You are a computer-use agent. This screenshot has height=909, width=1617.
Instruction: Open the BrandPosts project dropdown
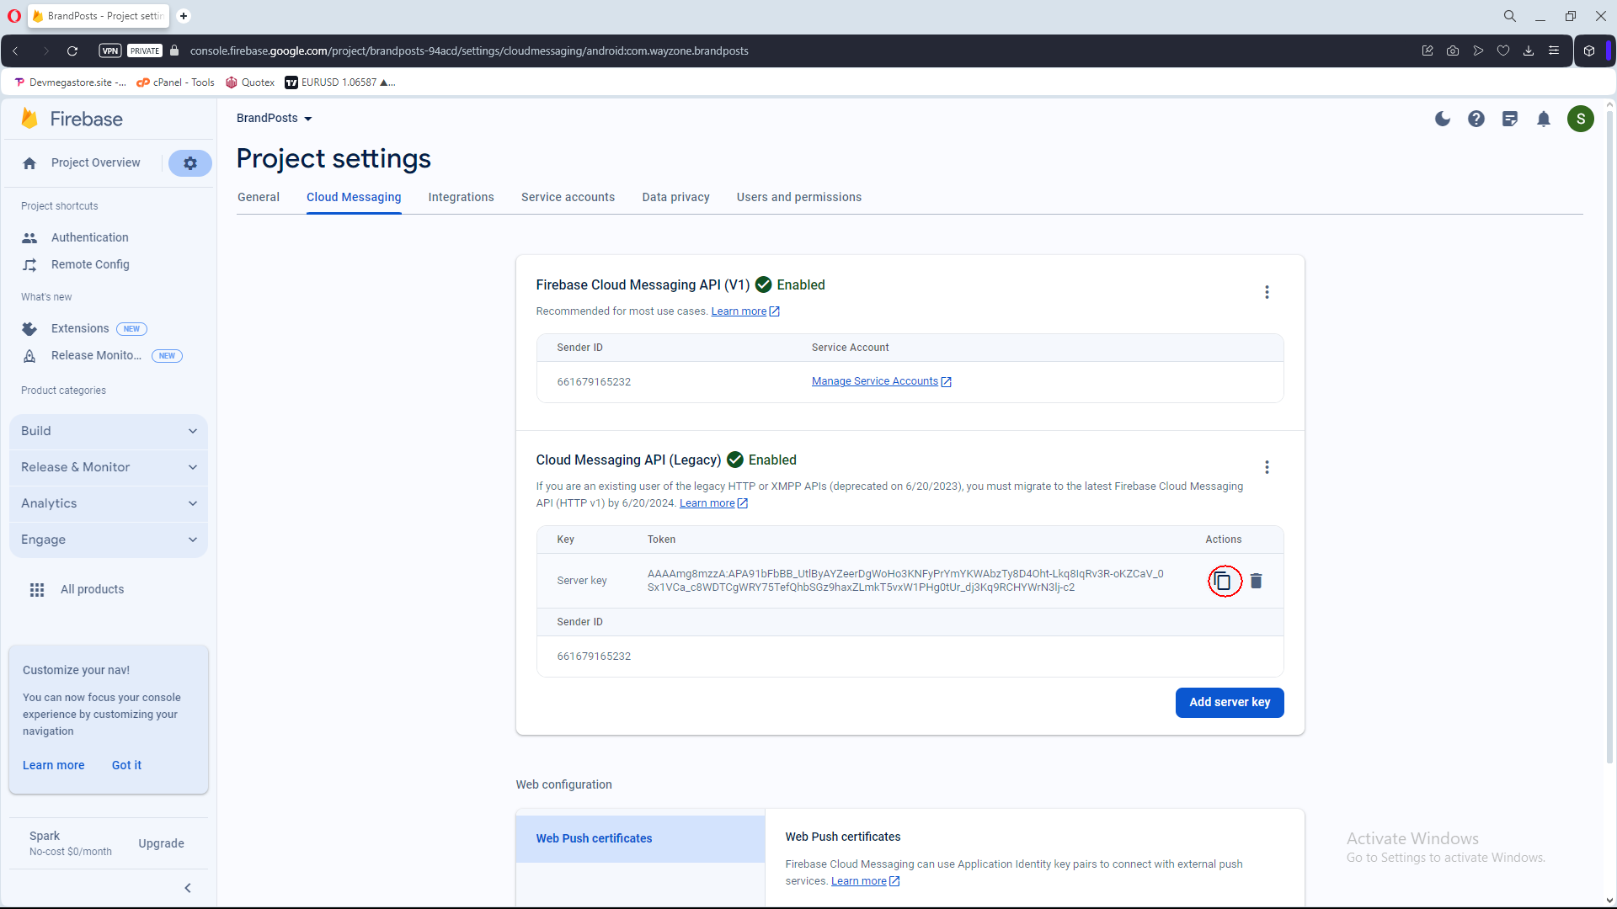[x=275, y=118]
